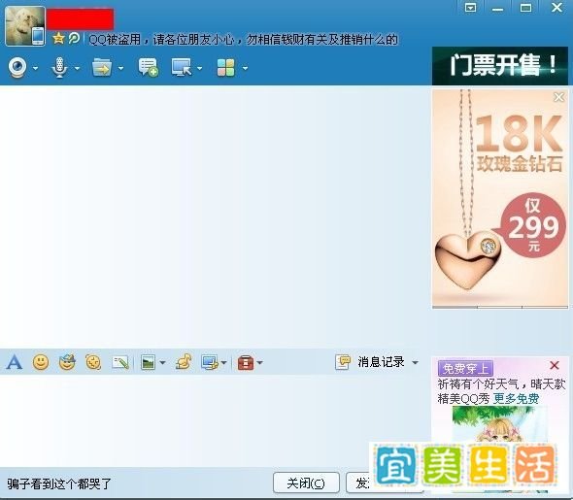Screen dimensions: 573x500
Task: Expand remote desktop options arrow
Action: (x=199, y=68)
